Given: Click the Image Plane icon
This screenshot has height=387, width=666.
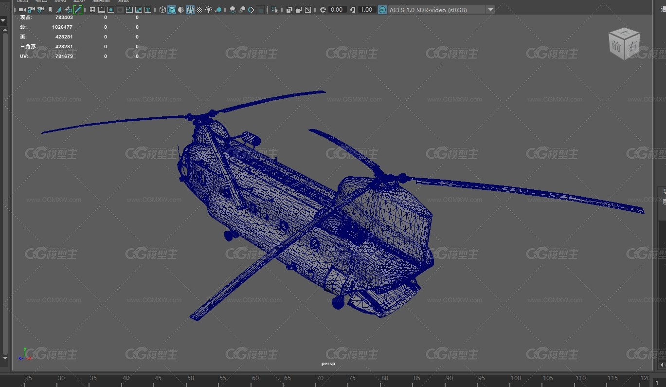Looking at the screenshot, I should click(x=59, y=10).
